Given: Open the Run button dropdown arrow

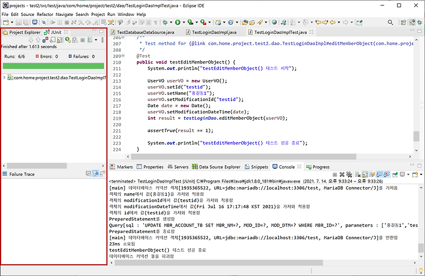Looking at the screenshot, I should pos(184,23).
